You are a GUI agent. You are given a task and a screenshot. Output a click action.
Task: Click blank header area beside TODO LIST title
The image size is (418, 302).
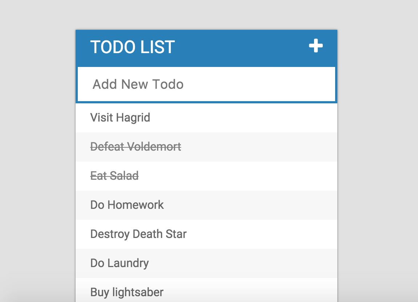pyautogui.click(x=240, y=47)
